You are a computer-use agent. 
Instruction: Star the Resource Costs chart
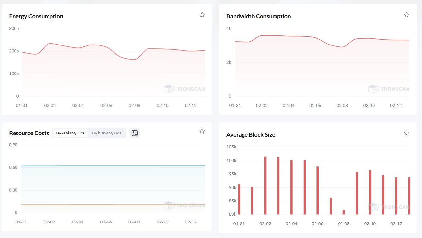(x=202, y=131)
